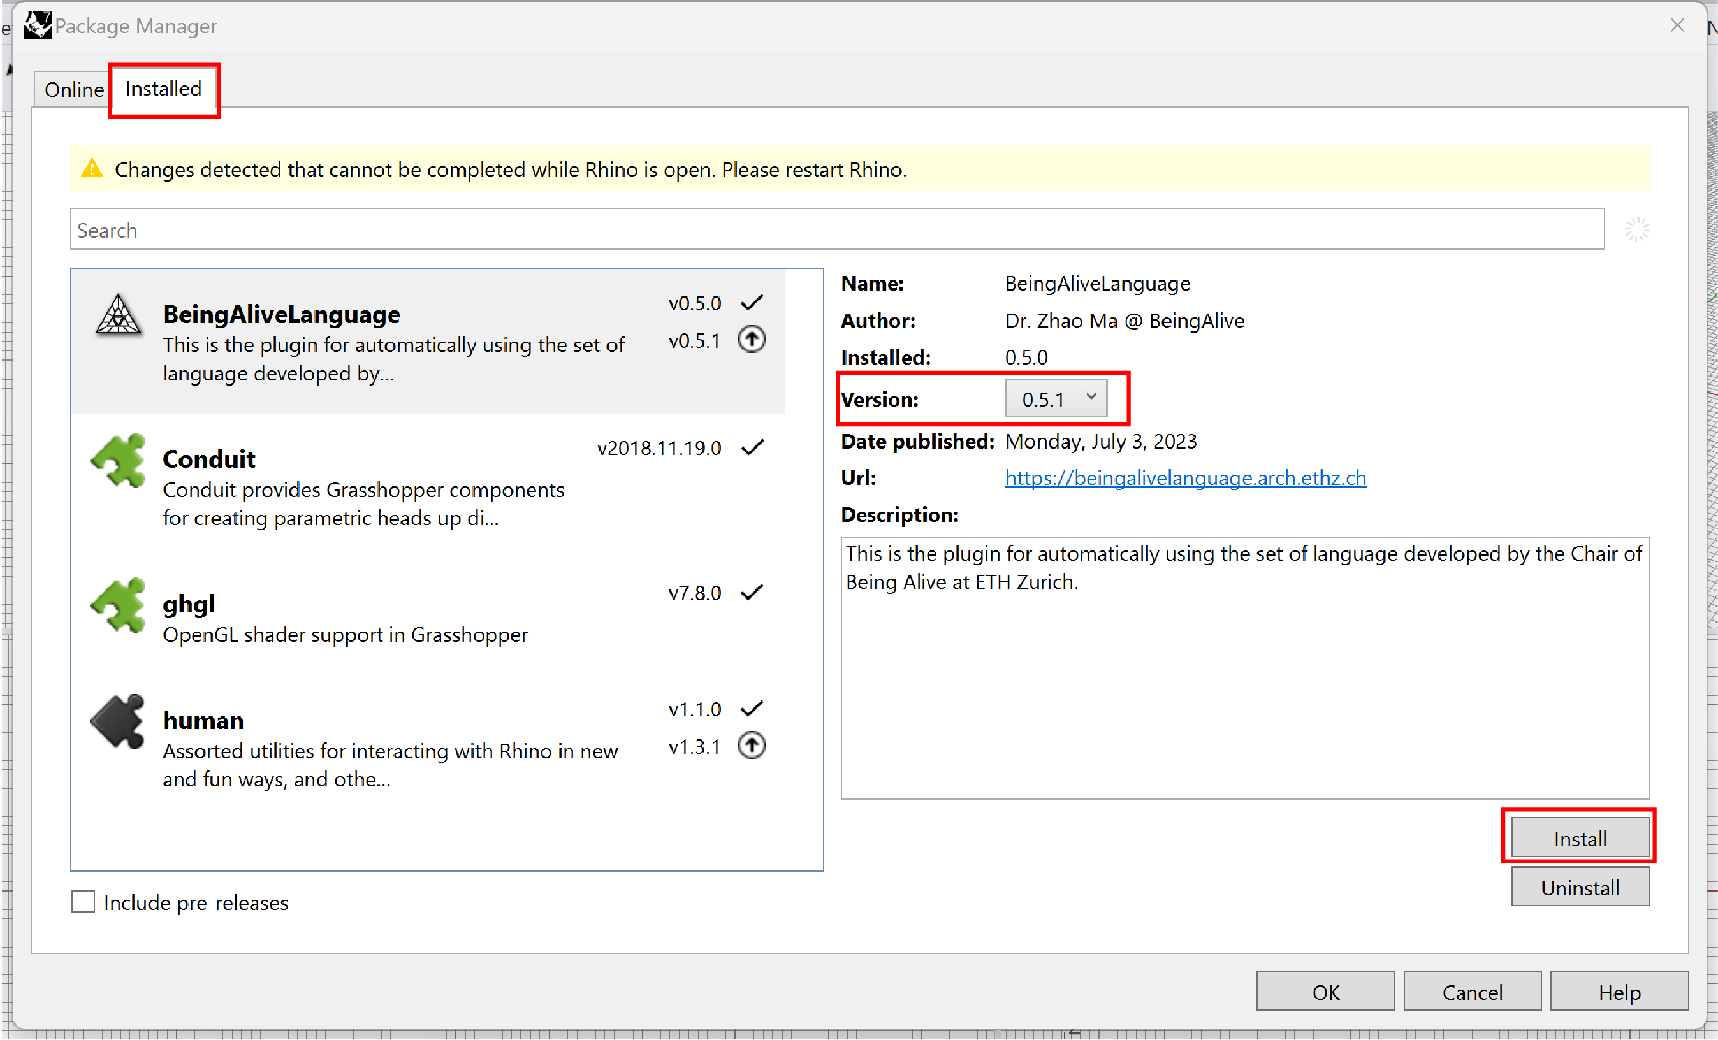Click author Dr. Zhao Ma @ BeingAlive
The width and height of the screenshot is (1718, 1040).
[x=1125, y=321]
